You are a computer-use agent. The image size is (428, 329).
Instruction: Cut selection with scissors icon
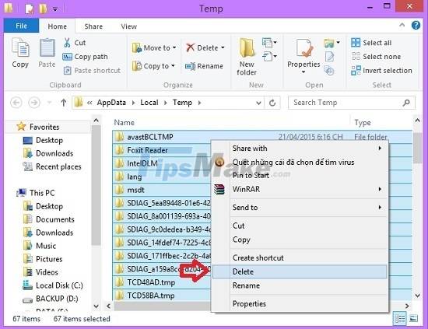point(74,43)
